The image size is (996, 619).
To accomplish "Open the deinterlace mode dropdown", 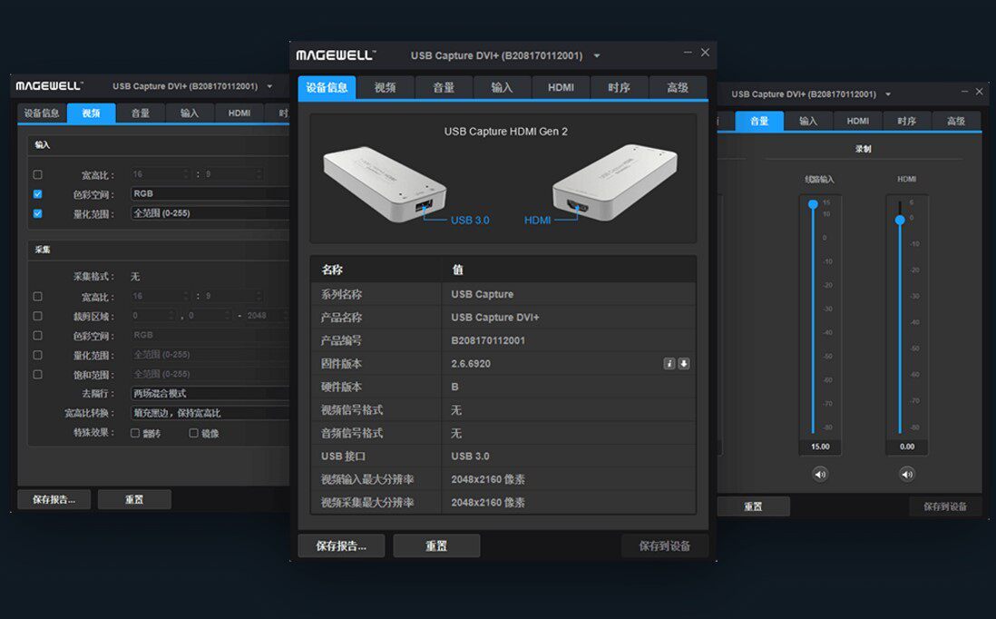I will 210,393.
